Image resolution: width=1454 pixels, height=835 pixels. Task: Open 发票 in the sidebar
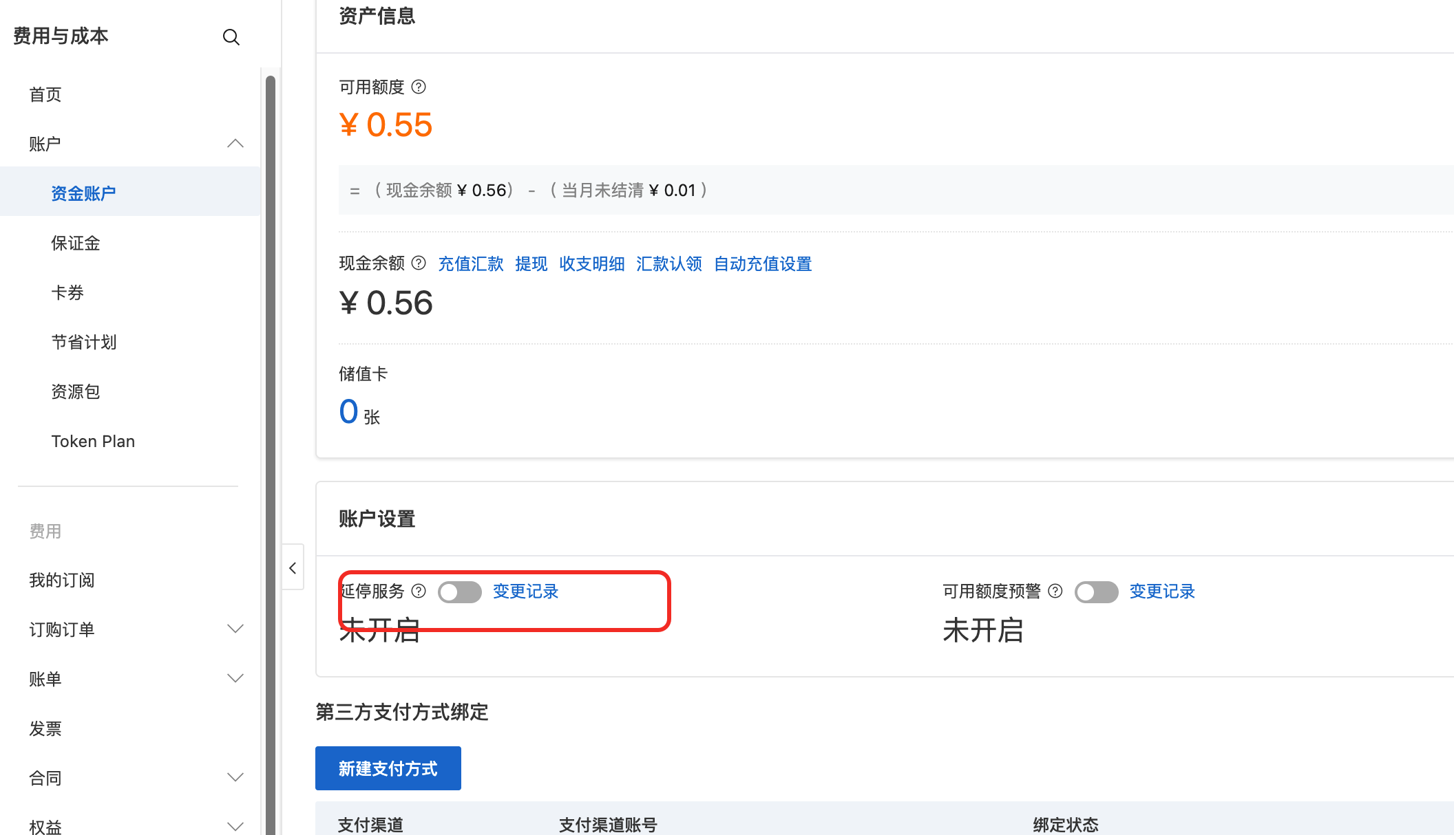point(45,729)
